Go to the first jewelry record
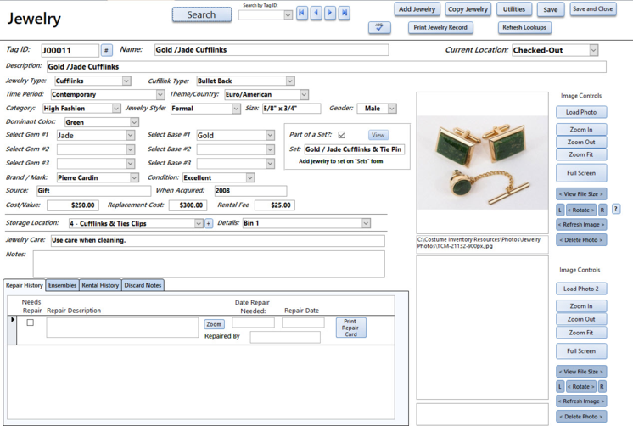This screenshot has height=426, width=633. 301,14
